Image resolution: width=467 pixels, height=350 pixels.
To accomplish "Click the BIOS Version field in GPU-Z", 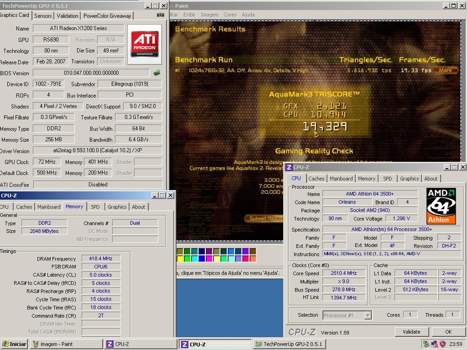I will tap(91, 73).
